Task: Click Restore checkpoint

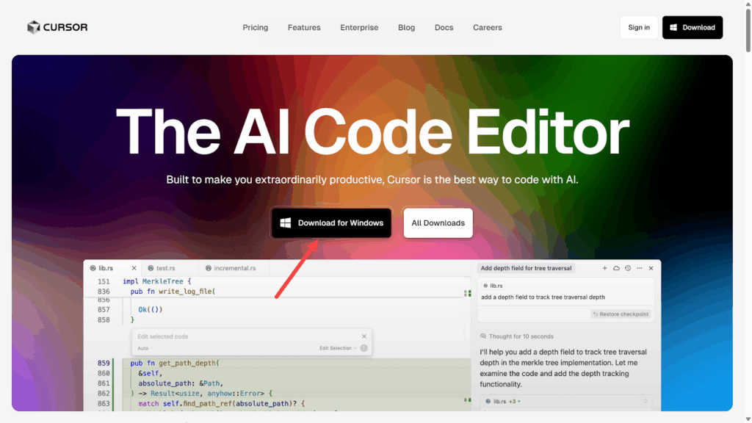Action: coord(621,314)
